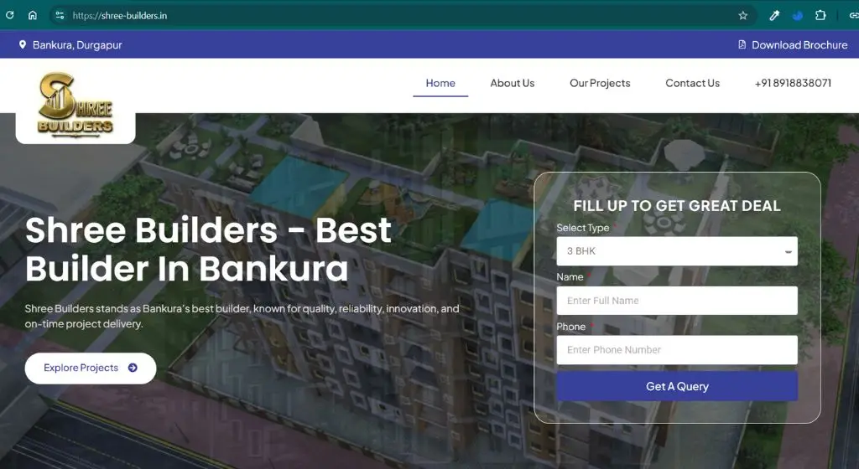Click the arrow icon in Explore Projects
Viewport: 859px width, 469px height.
point(133,368)
